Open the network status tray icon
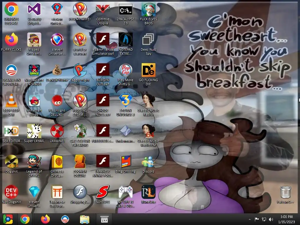300x225 pixels. click(x=264, y=219)
